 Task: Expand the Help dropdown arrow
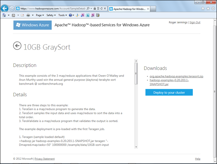point(73,15)
